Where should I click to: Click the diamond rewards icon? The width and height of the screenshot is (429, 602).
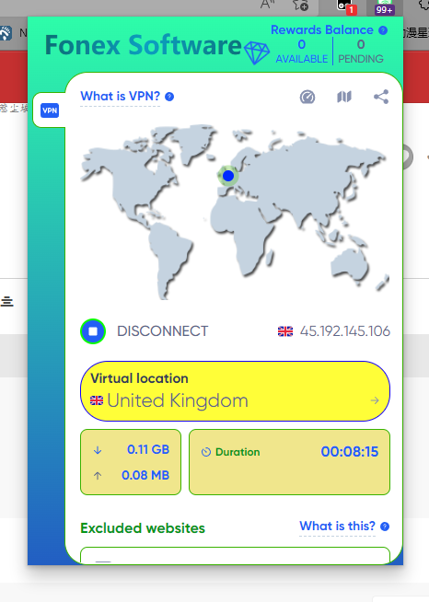pos(257,53)
